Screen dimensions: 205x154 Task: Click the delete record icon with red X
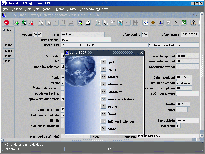[x=31, y=23]
